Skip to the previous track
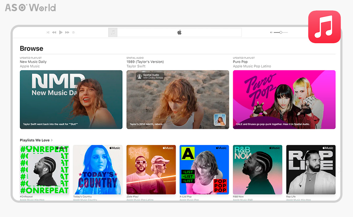The image size is (353, 217). coord(54,33)
